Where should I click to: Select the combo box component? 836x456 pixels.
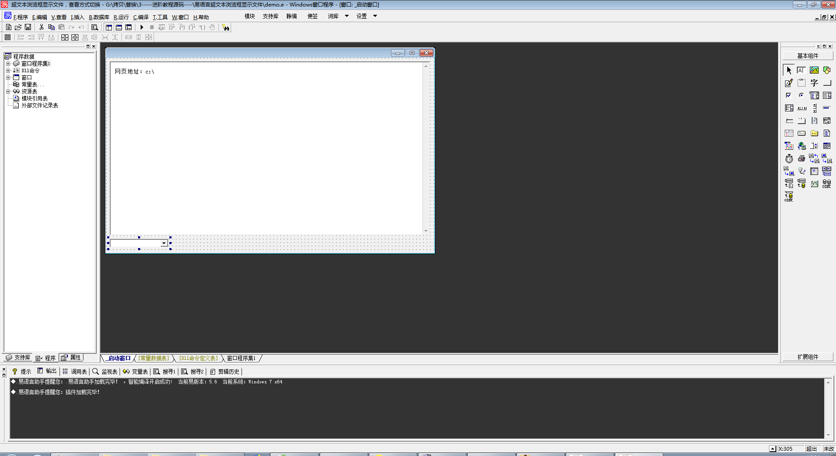coord(814,95)
